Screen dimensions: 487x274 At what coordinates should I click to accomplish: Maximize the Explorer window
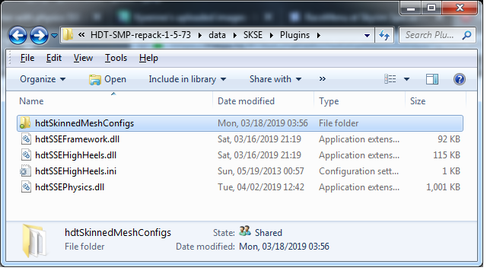click(x=431, y=8)
